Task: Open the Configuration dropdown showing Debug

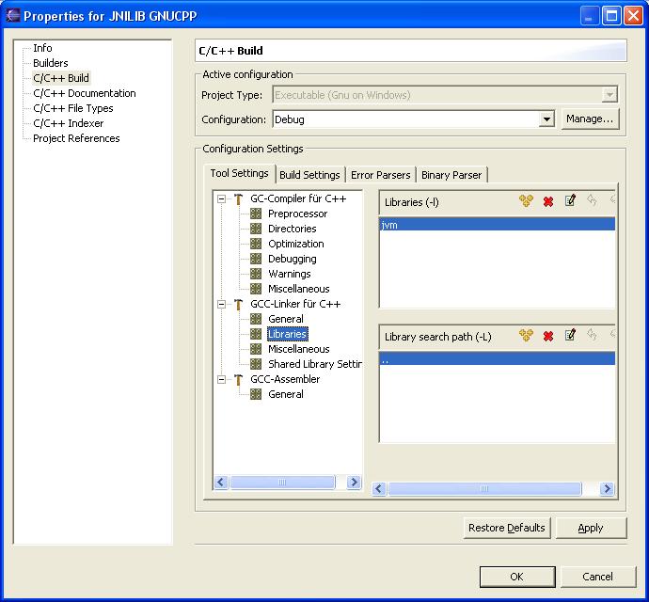Action: (546, 119)
